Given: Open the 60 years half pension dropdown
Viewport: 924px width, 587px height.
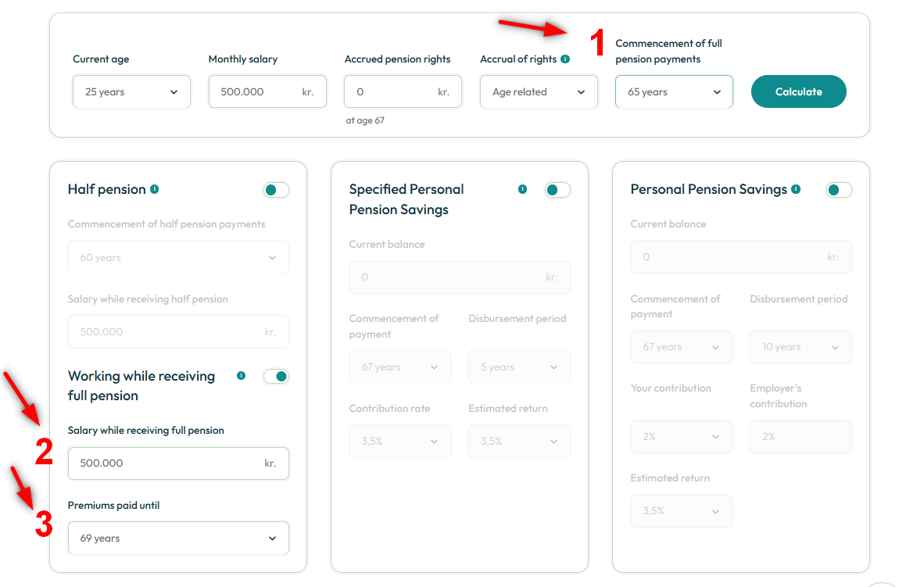Looking at the screenshot, I should [178, 258].
